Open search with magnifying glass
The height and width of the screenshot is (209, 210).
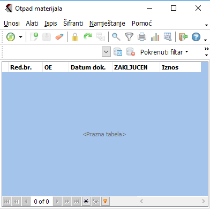click(x=116, y=37)
